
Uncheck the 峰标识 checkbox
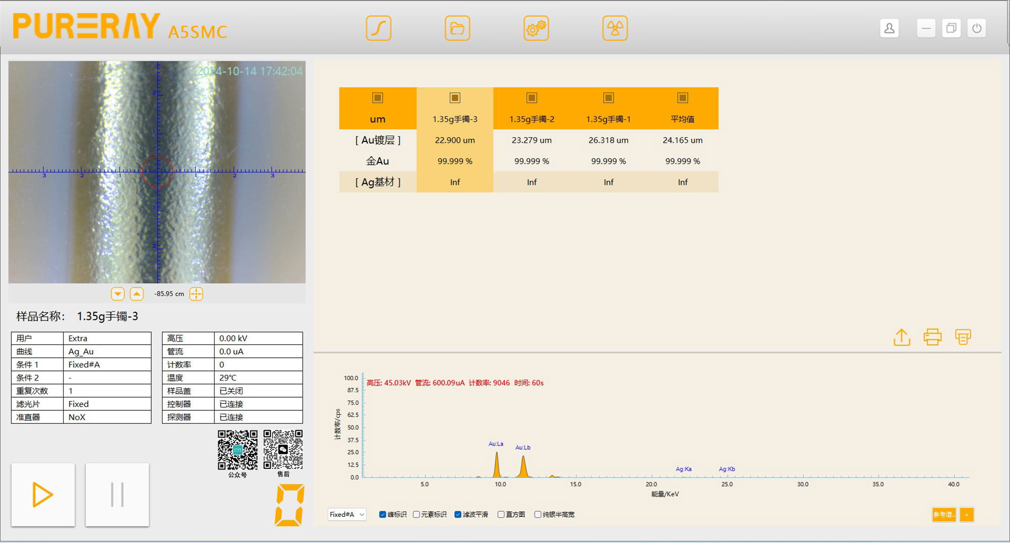tap(383, 514)
